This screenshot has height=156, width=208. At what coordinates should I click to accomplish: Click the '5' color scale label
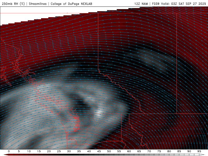(x=19, y=151)
